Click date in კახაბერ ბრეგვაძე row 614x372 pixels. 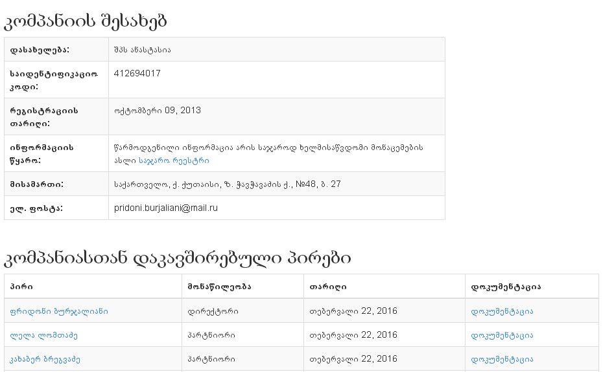[353, 359]
